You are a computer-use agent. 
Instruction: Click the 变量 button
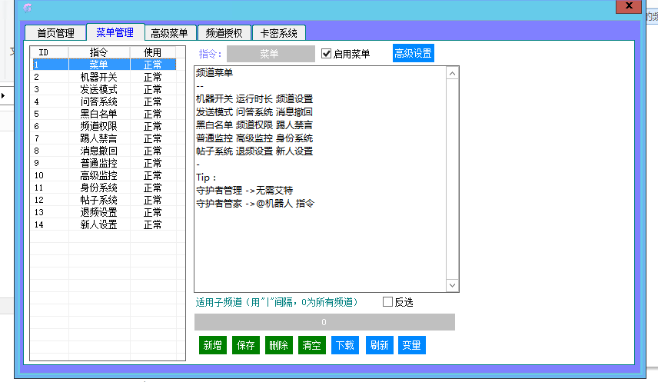412,345
